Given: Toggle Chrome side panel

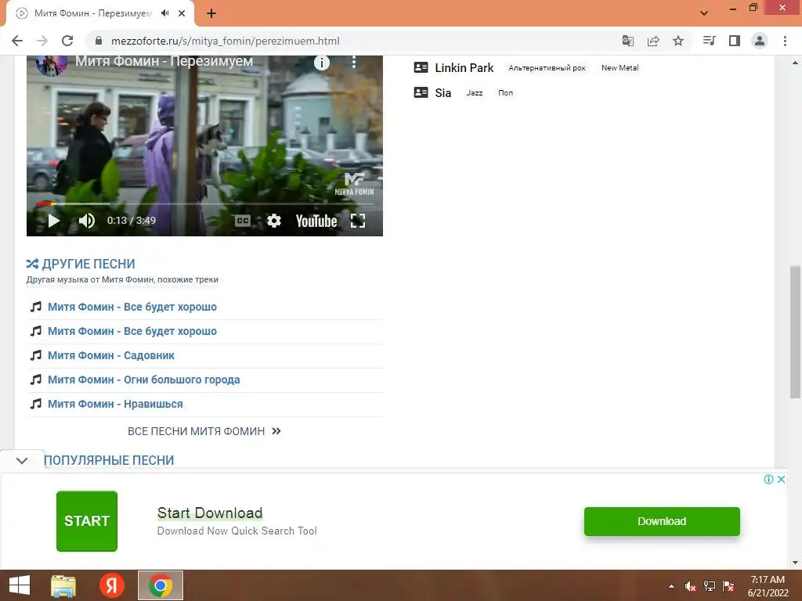Looking at the screenshot, I should click(735, 41).
